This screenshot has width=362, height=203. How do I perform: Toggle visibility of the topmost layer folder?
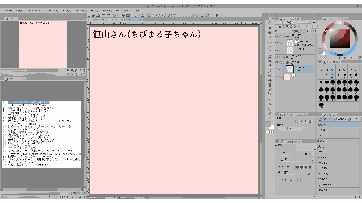point(277,36)
